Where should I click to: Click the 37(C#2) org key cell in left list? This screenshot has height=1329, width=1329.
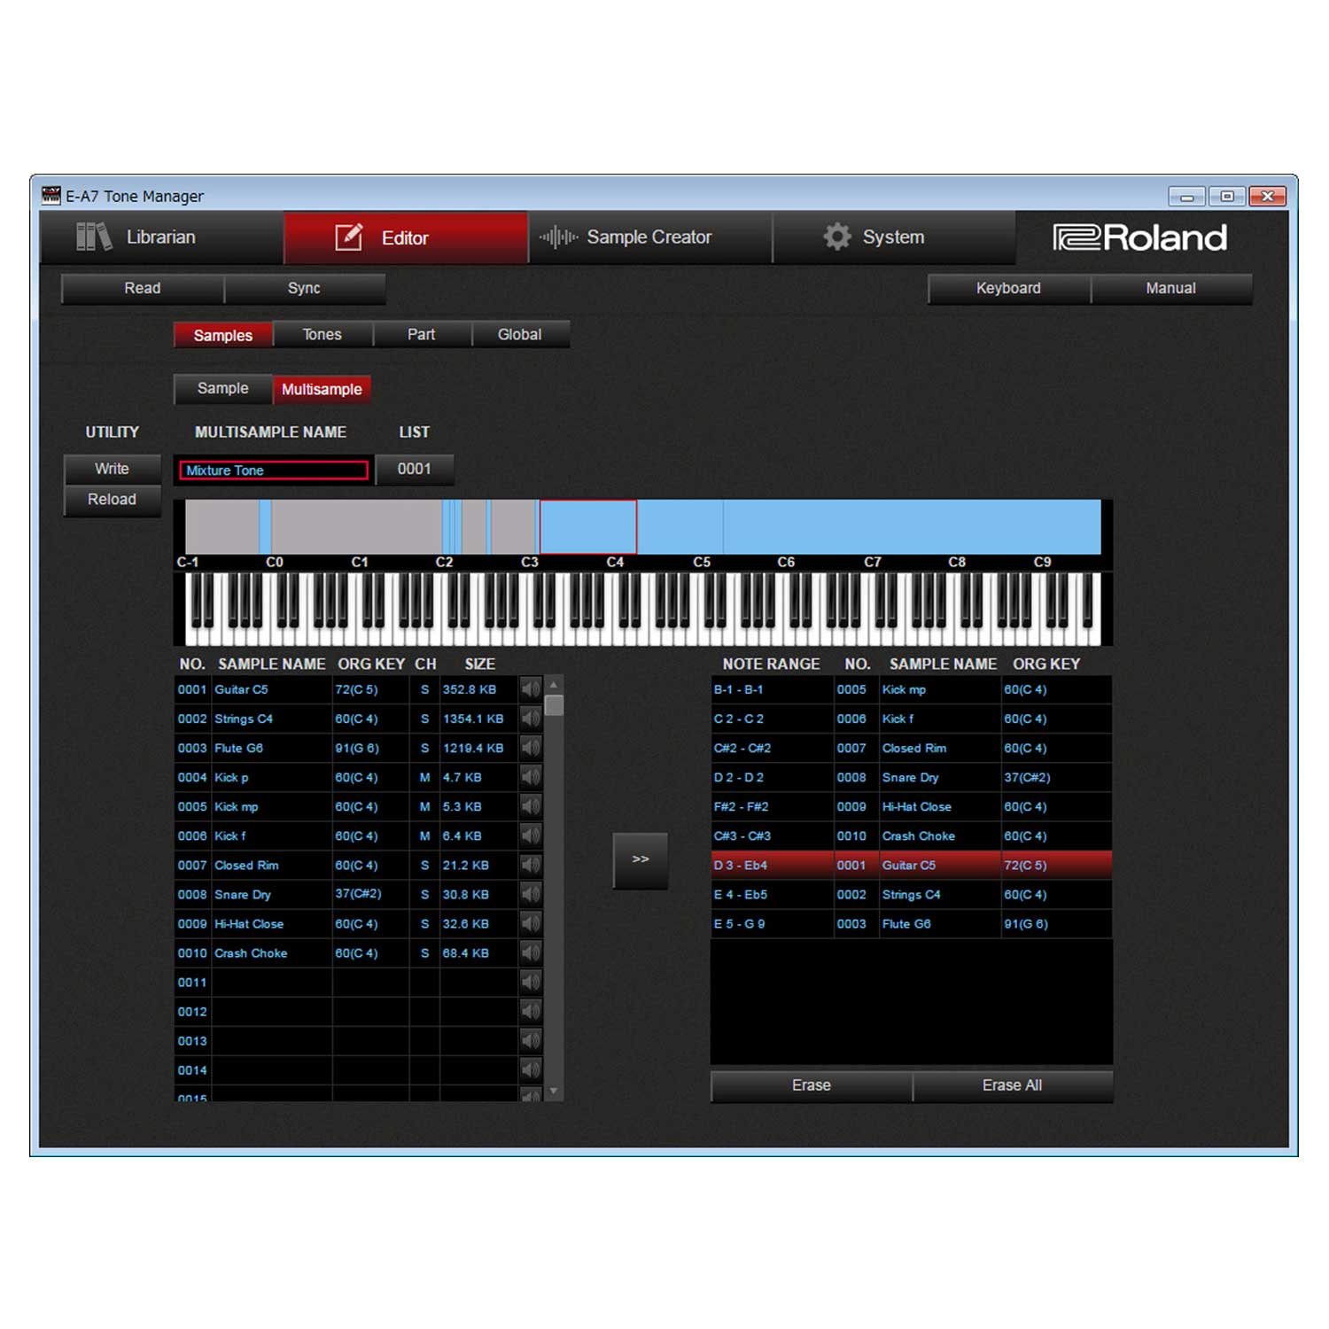pos(370,894)
